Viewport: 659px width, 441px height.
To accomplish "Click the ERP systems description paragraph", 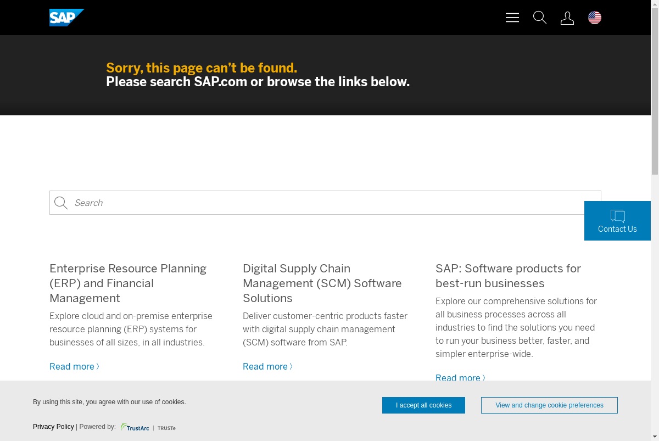I will click(131, 329).
